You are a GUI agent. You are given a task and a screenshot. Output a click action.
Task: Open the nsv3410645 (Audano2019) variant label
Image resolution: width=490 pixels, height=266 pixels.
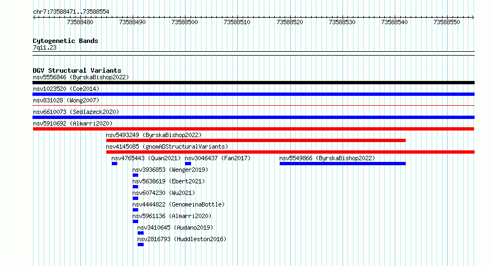tap(175, 227)
